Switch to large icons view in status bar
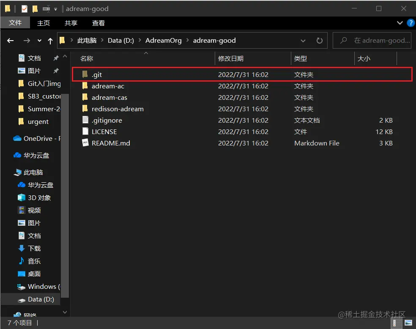The image size is (416, 329). (408, 323)
